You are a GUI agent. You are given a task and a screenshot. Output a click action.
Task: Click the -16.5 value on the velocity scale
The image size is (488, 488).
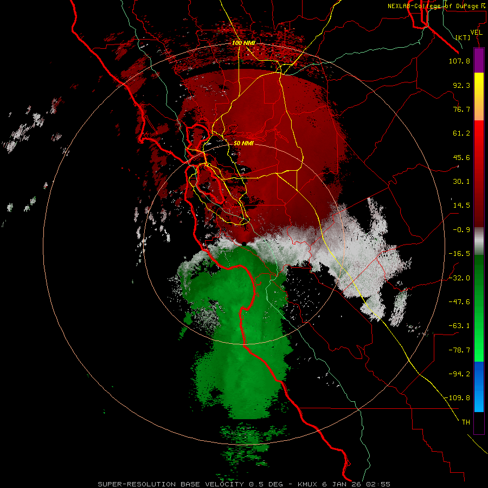tap(459, 254)
